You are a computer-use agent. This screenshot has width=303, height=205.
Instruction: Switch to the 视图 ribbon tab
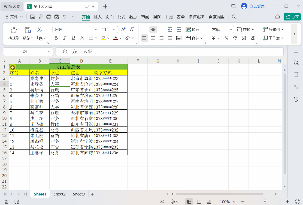[157, 17]
